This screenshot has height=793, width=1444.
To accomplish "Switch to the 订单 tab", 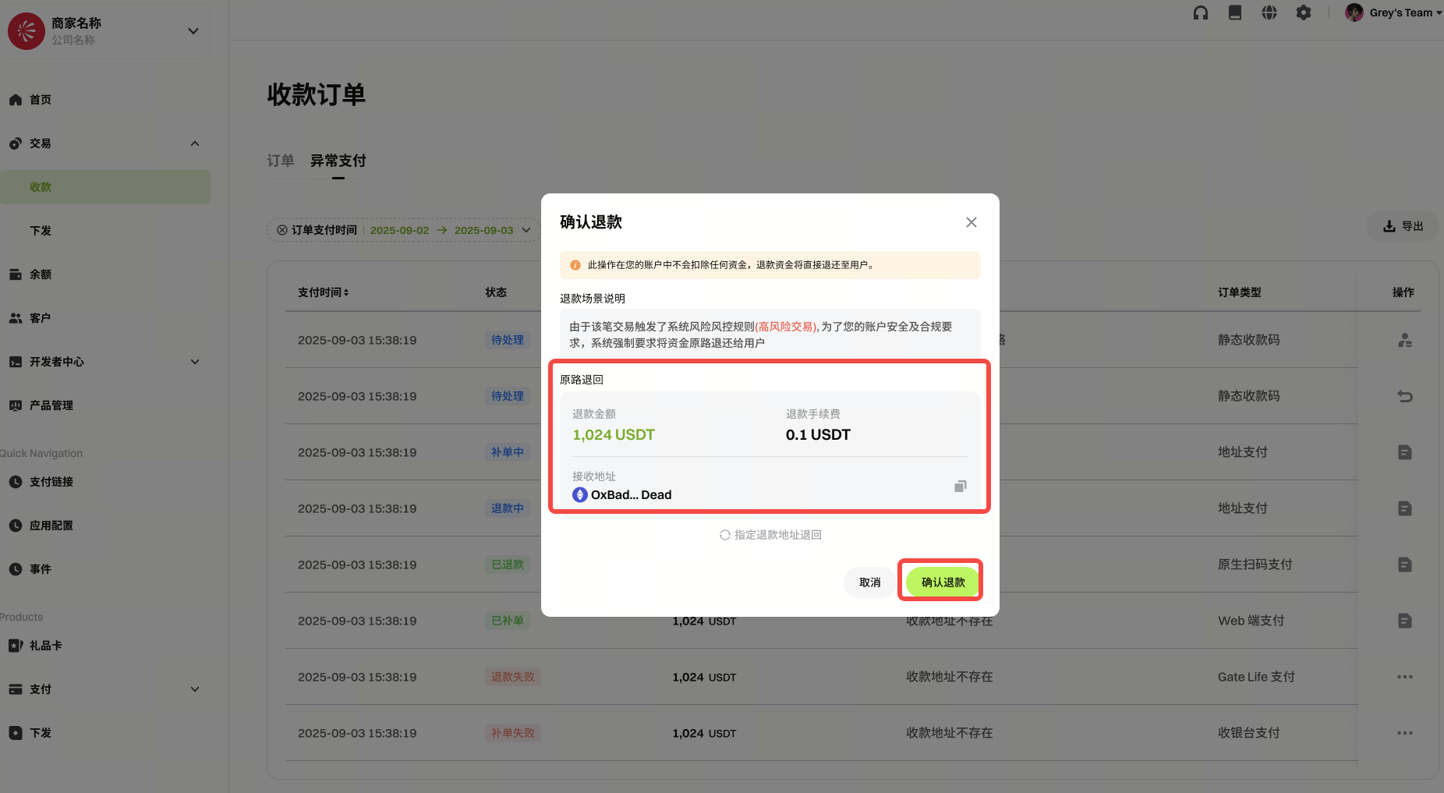I will [x=281, y=161].
